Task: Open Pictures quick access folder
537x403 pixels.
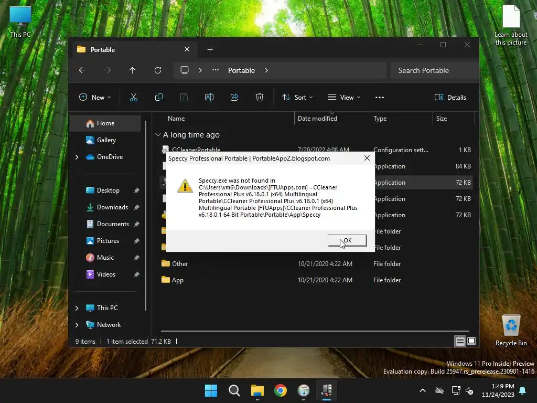Action: [x=108, y=240]
